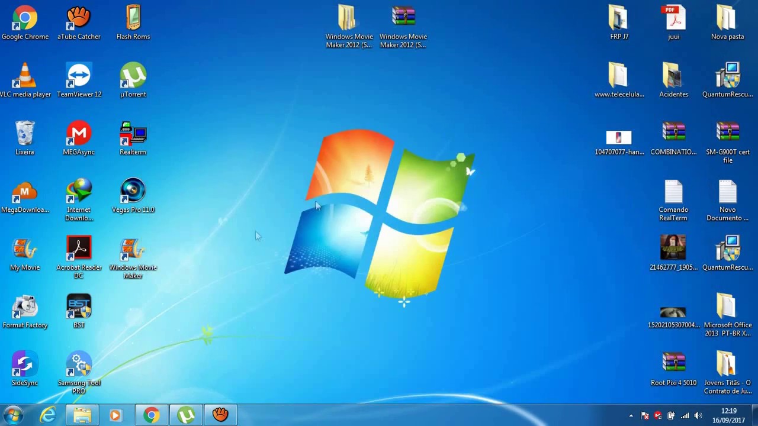The width and height of the screenshot is (758, 426).
Task: Select the µTorrent desktop shortcut
Action: tap(133, 80)
